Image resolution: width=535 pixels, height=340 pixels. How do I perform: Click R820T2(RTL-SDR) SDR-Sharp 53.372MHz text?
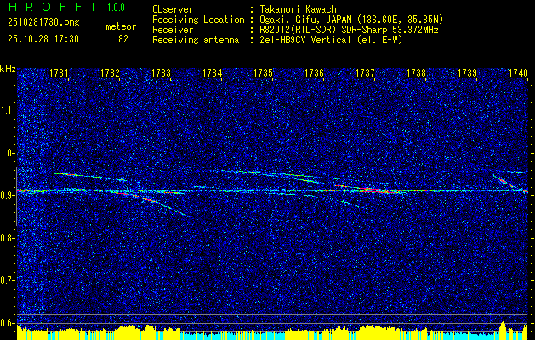pos(349,30)
